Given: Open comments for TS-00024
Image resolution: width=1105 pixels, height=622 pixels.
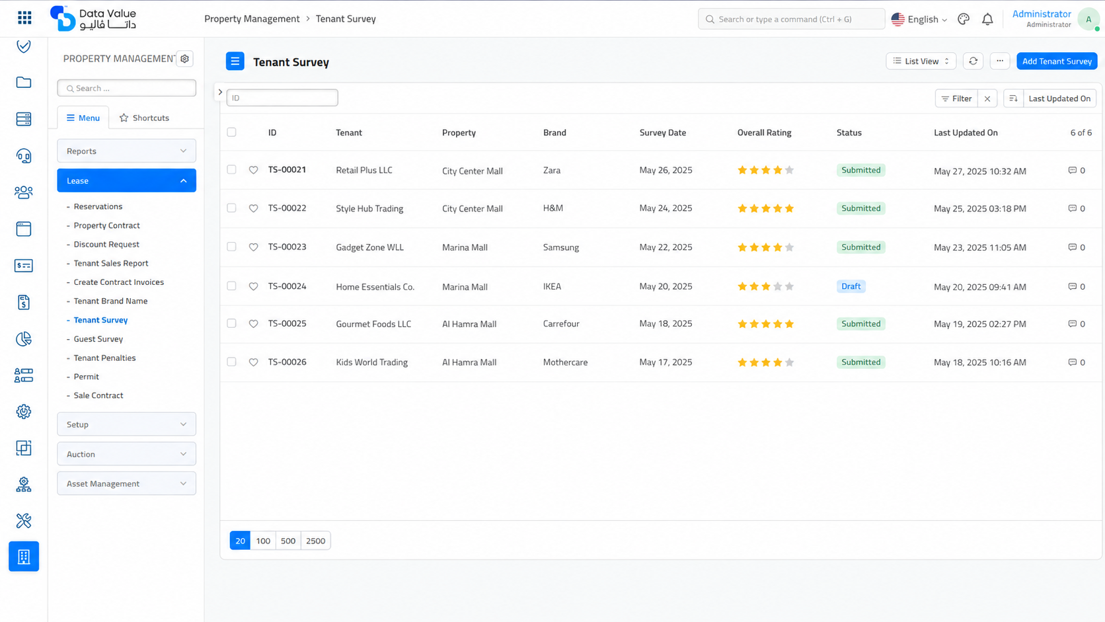Looking at the screenshot, I should [x=1077, y=287].
